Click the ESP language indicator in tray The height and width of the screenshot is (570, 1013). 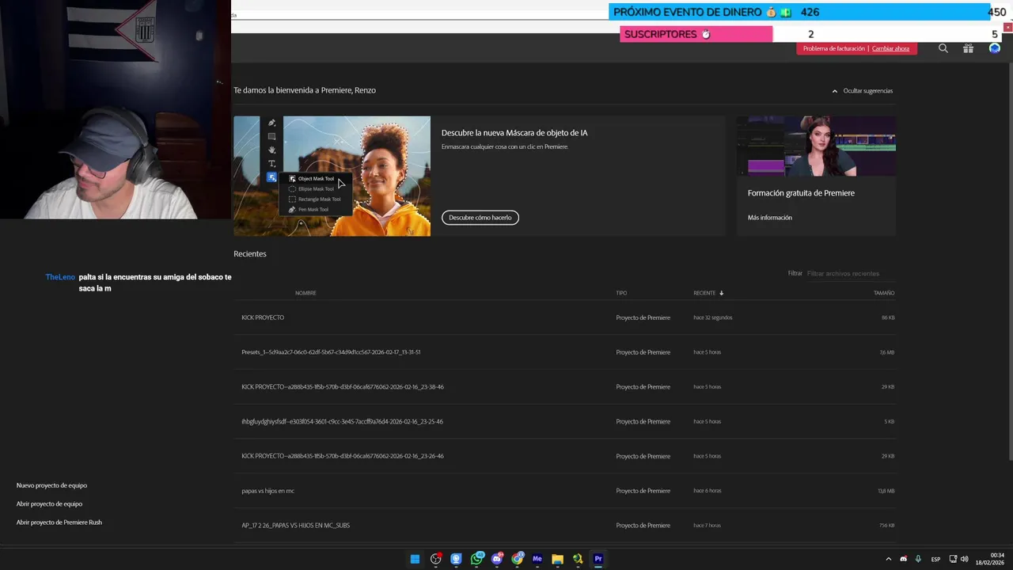[x=935, y=559]
